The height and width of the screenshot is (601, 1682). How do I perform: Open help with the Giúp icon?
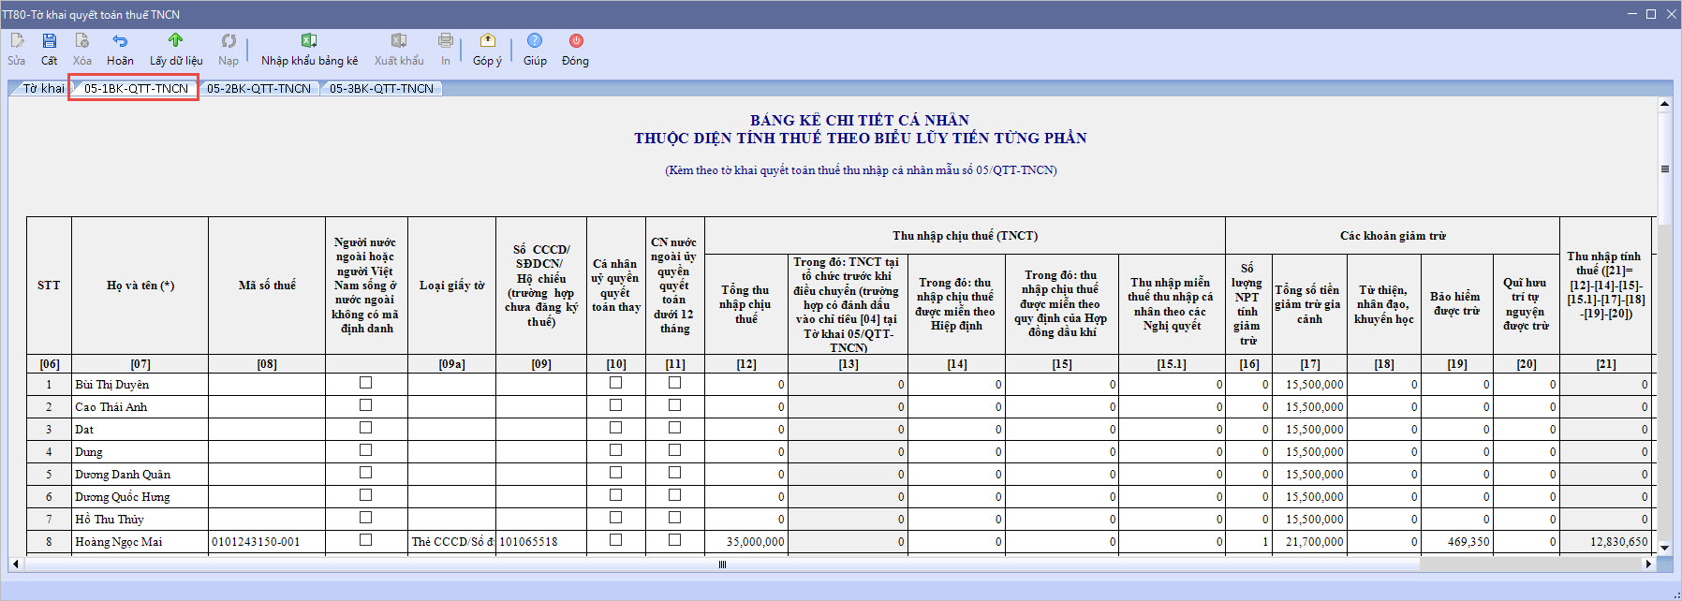click(535, 40)
